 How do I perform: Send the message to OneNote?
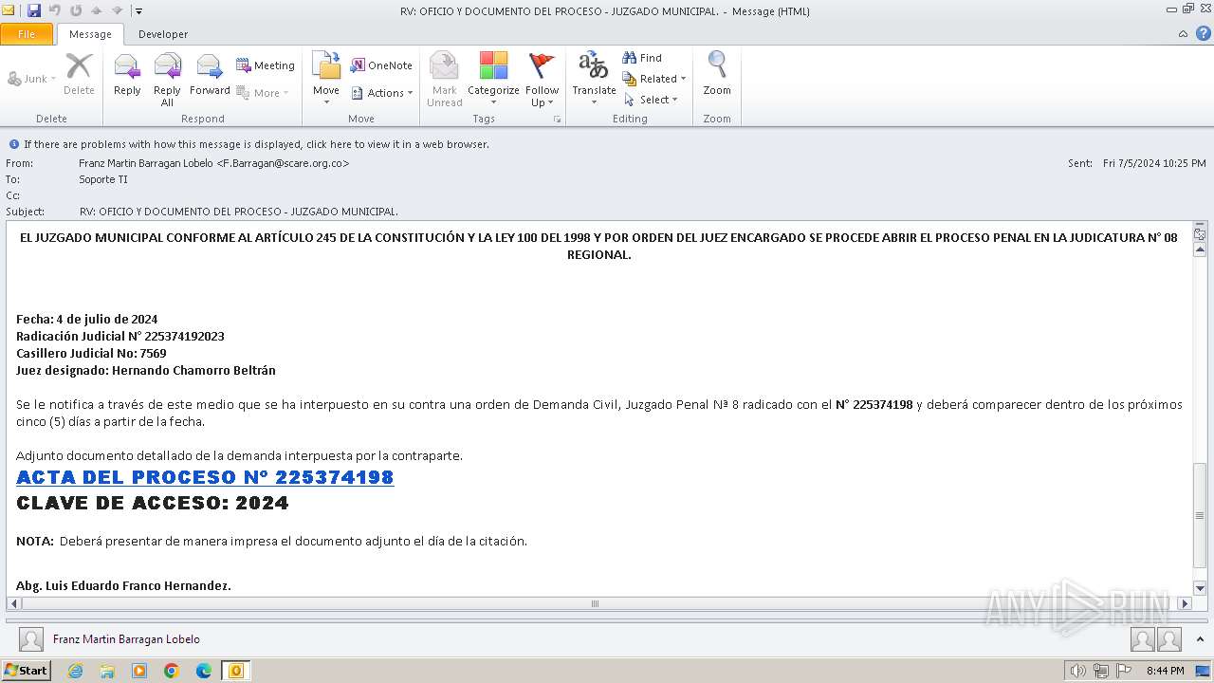pos(381,65)
